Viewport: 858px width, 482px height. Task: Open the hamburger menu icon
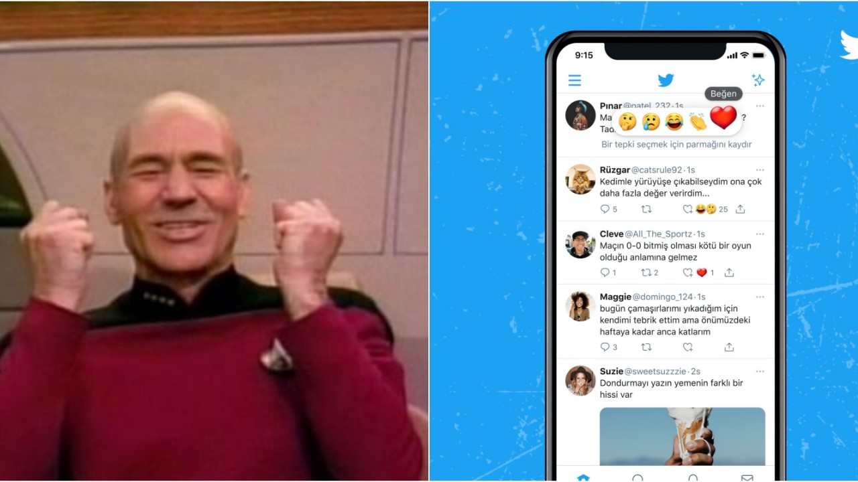tap(574, 80)
